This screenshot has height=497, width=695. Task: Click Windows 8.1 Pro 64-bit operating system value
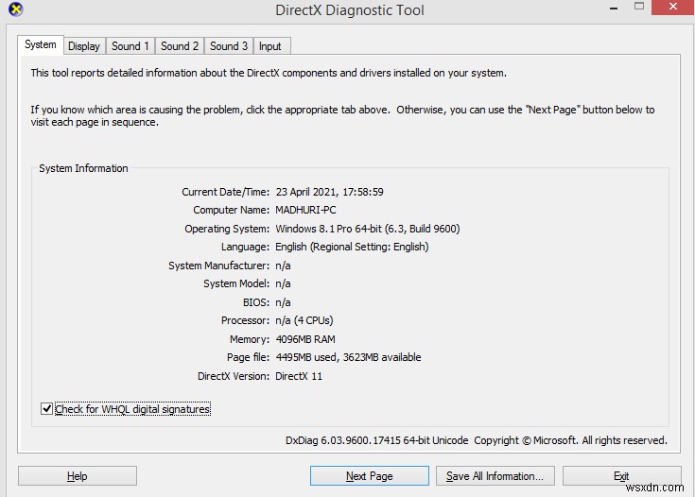(368, 229)
